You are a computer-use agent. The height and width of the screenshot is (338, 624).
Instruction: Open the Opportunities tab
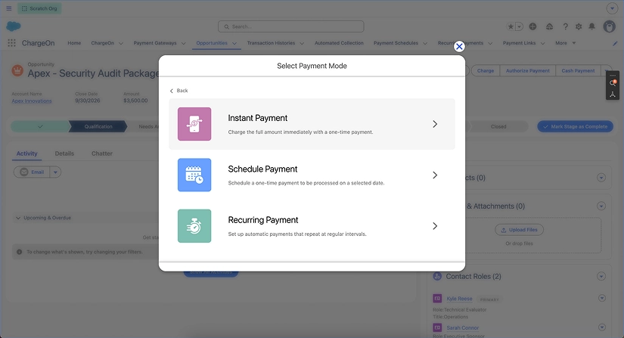click(212, 43)
